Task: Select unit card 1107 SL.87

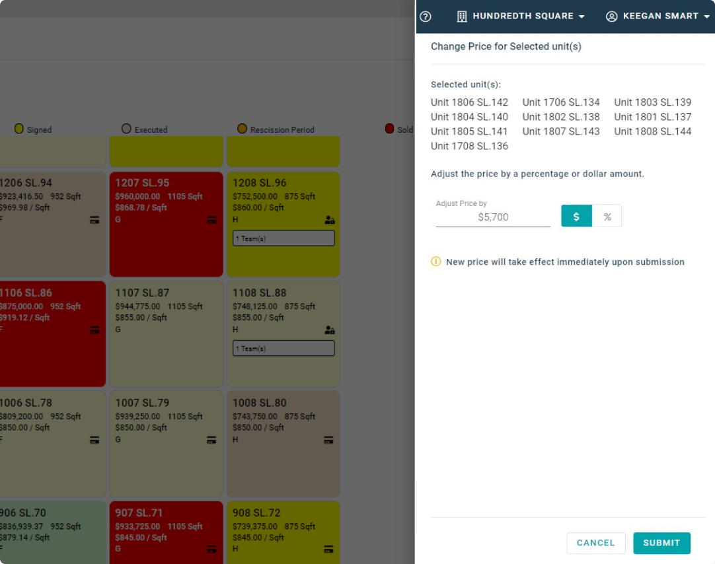Action: pyautogui.click(x=166, y=334)
